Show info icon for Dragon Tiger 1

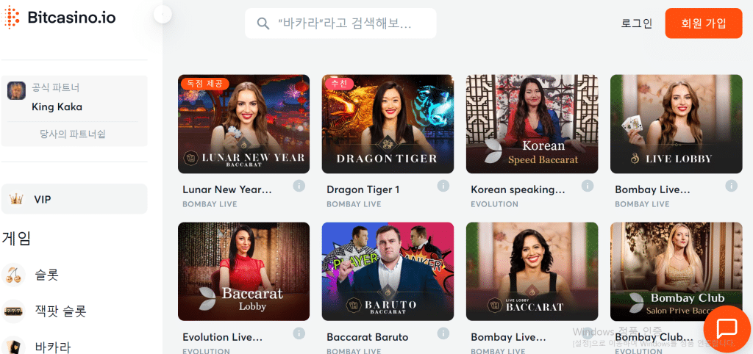tap(443, 186)
